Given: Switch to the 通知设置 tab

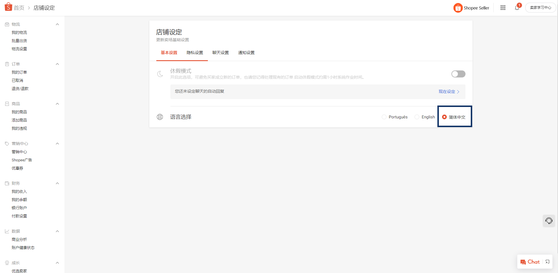Looking at the screenshot, I should click(246, 53).
